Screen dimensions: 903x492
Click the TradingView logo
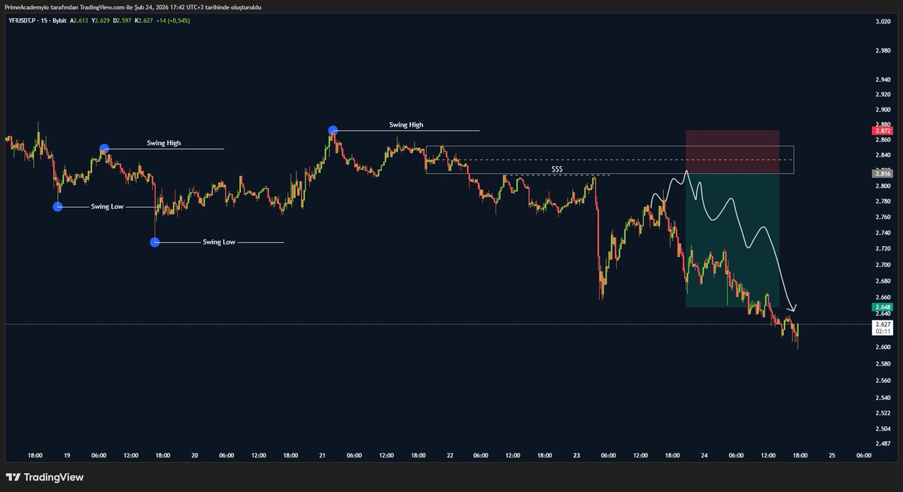coord(44,477)
